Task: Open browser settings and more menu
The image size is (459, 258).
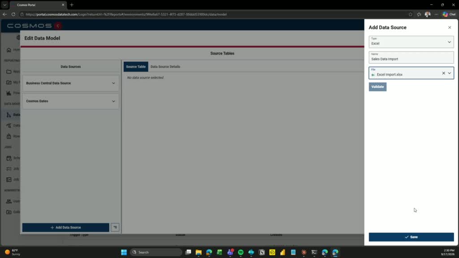Action: pos(436,14)
